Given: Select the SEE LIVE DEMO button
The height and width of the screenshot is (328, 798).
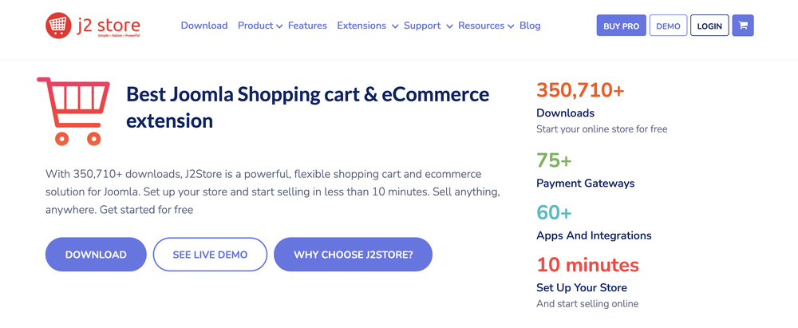Looking at the screenshot, I should coord(210,255).
